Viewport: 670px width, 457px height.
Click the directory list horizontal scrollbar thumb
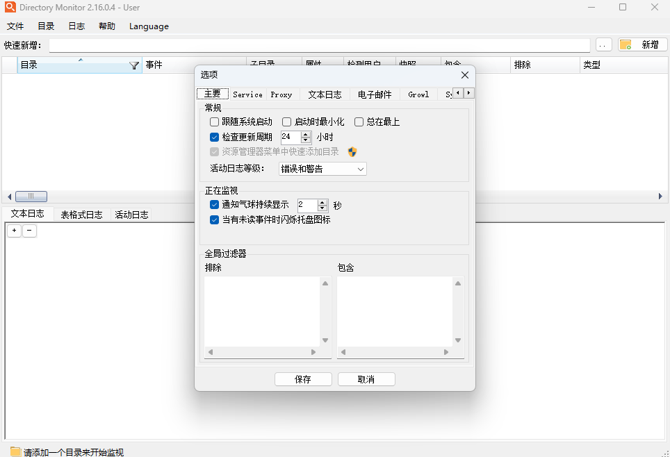[31, 197]
